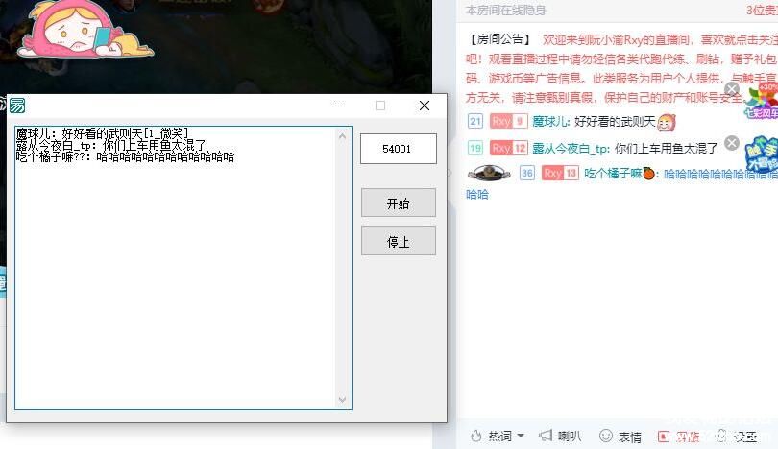The width and height of the screenshot is (778, 449).
Task: Focus the room number field showing 54001
Action: [399, 149]
